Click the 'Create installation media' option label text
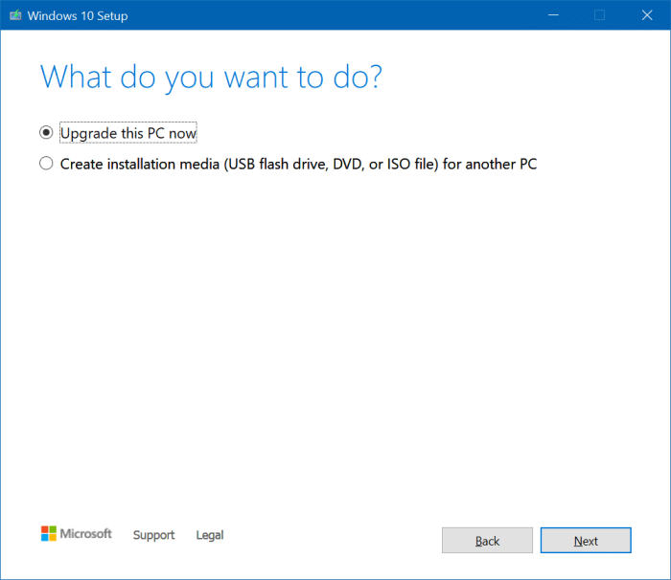Viewport: 671px width, 580px height. pos(298,164)
